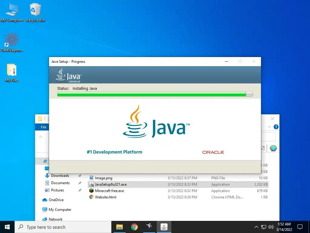Open the Recycle Bin desktop icon

pyautogui.click(x=35, y=12)
